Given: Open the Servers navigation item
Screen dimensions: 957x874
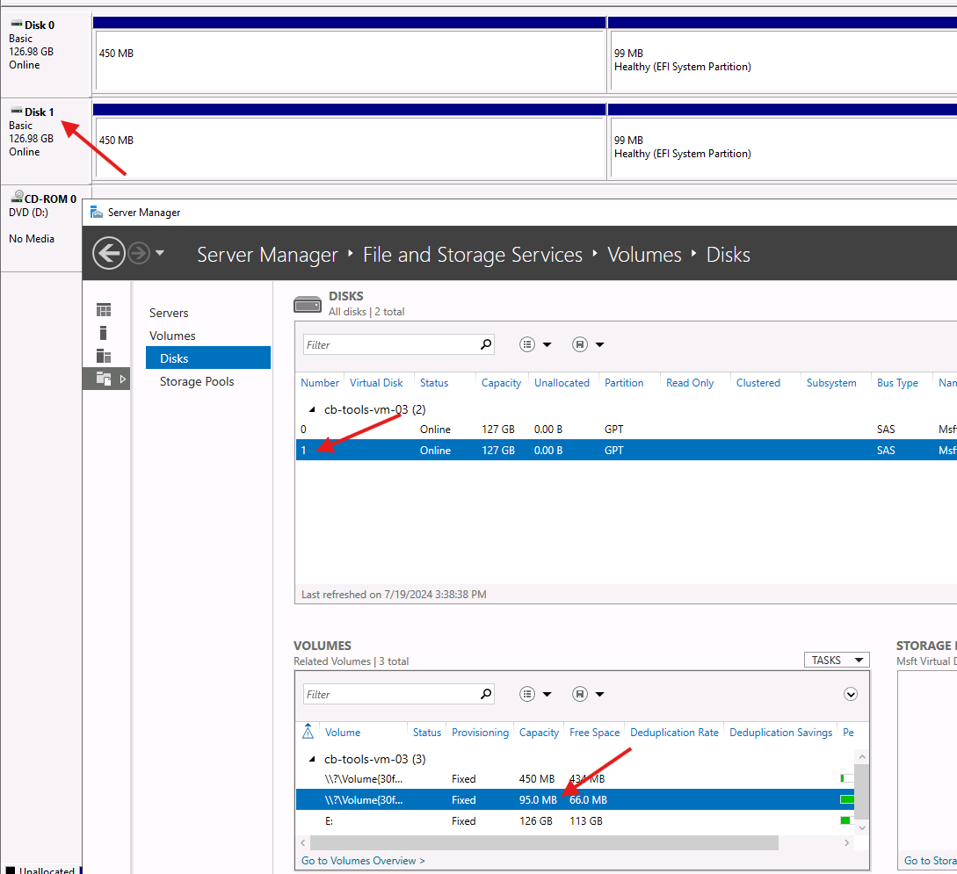Looking at the screenshot, I should pyautogui.click(x=169, y=313).
